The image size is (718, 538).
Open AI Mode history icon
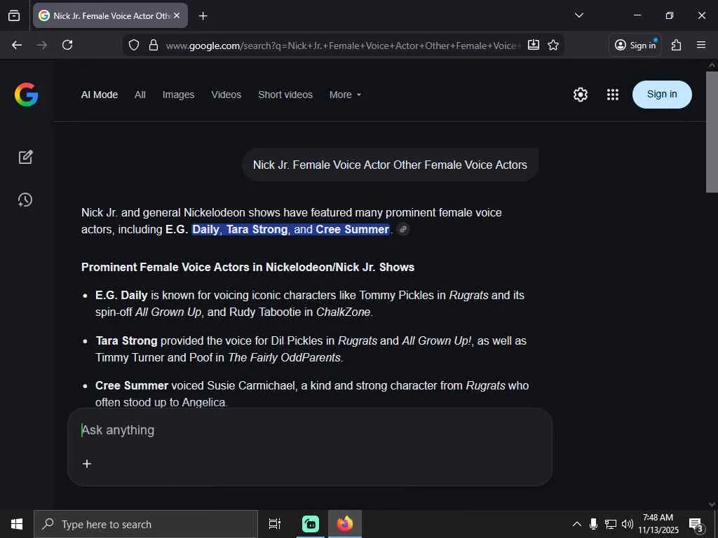tap(25, 200)
